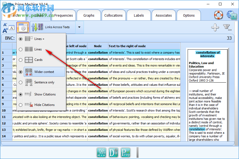
Task: Switch to the Frequencies tab
Action: (63, 15)
